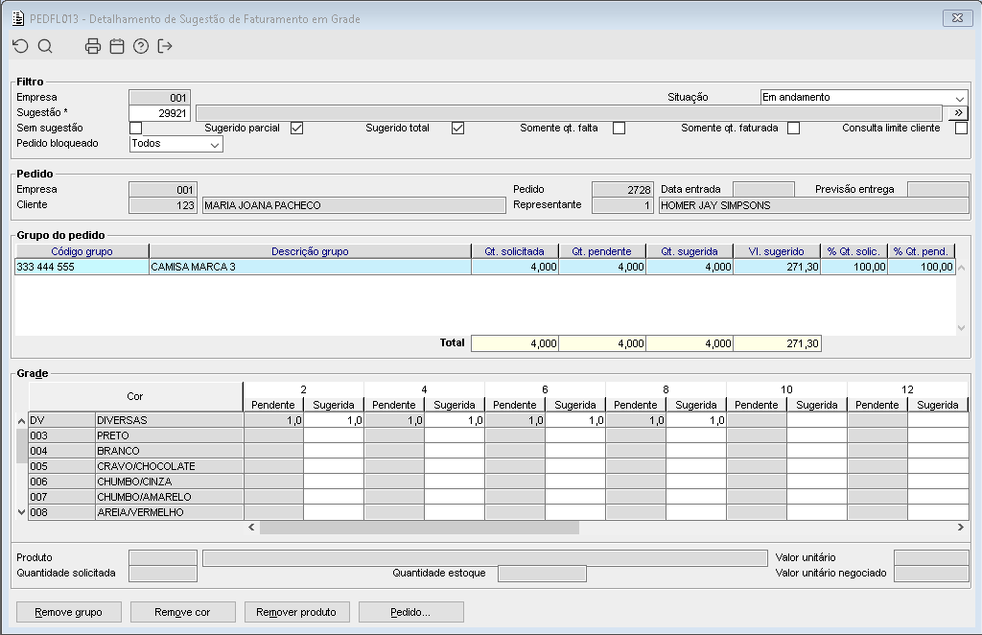This screenshot has height=635, width=982.
Task: Click the exit door toolbar icon
Action: [165, 46]
